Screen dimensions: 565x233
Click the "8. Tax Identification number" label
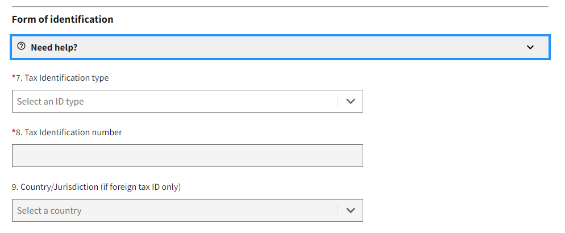[x=69, y=132]
